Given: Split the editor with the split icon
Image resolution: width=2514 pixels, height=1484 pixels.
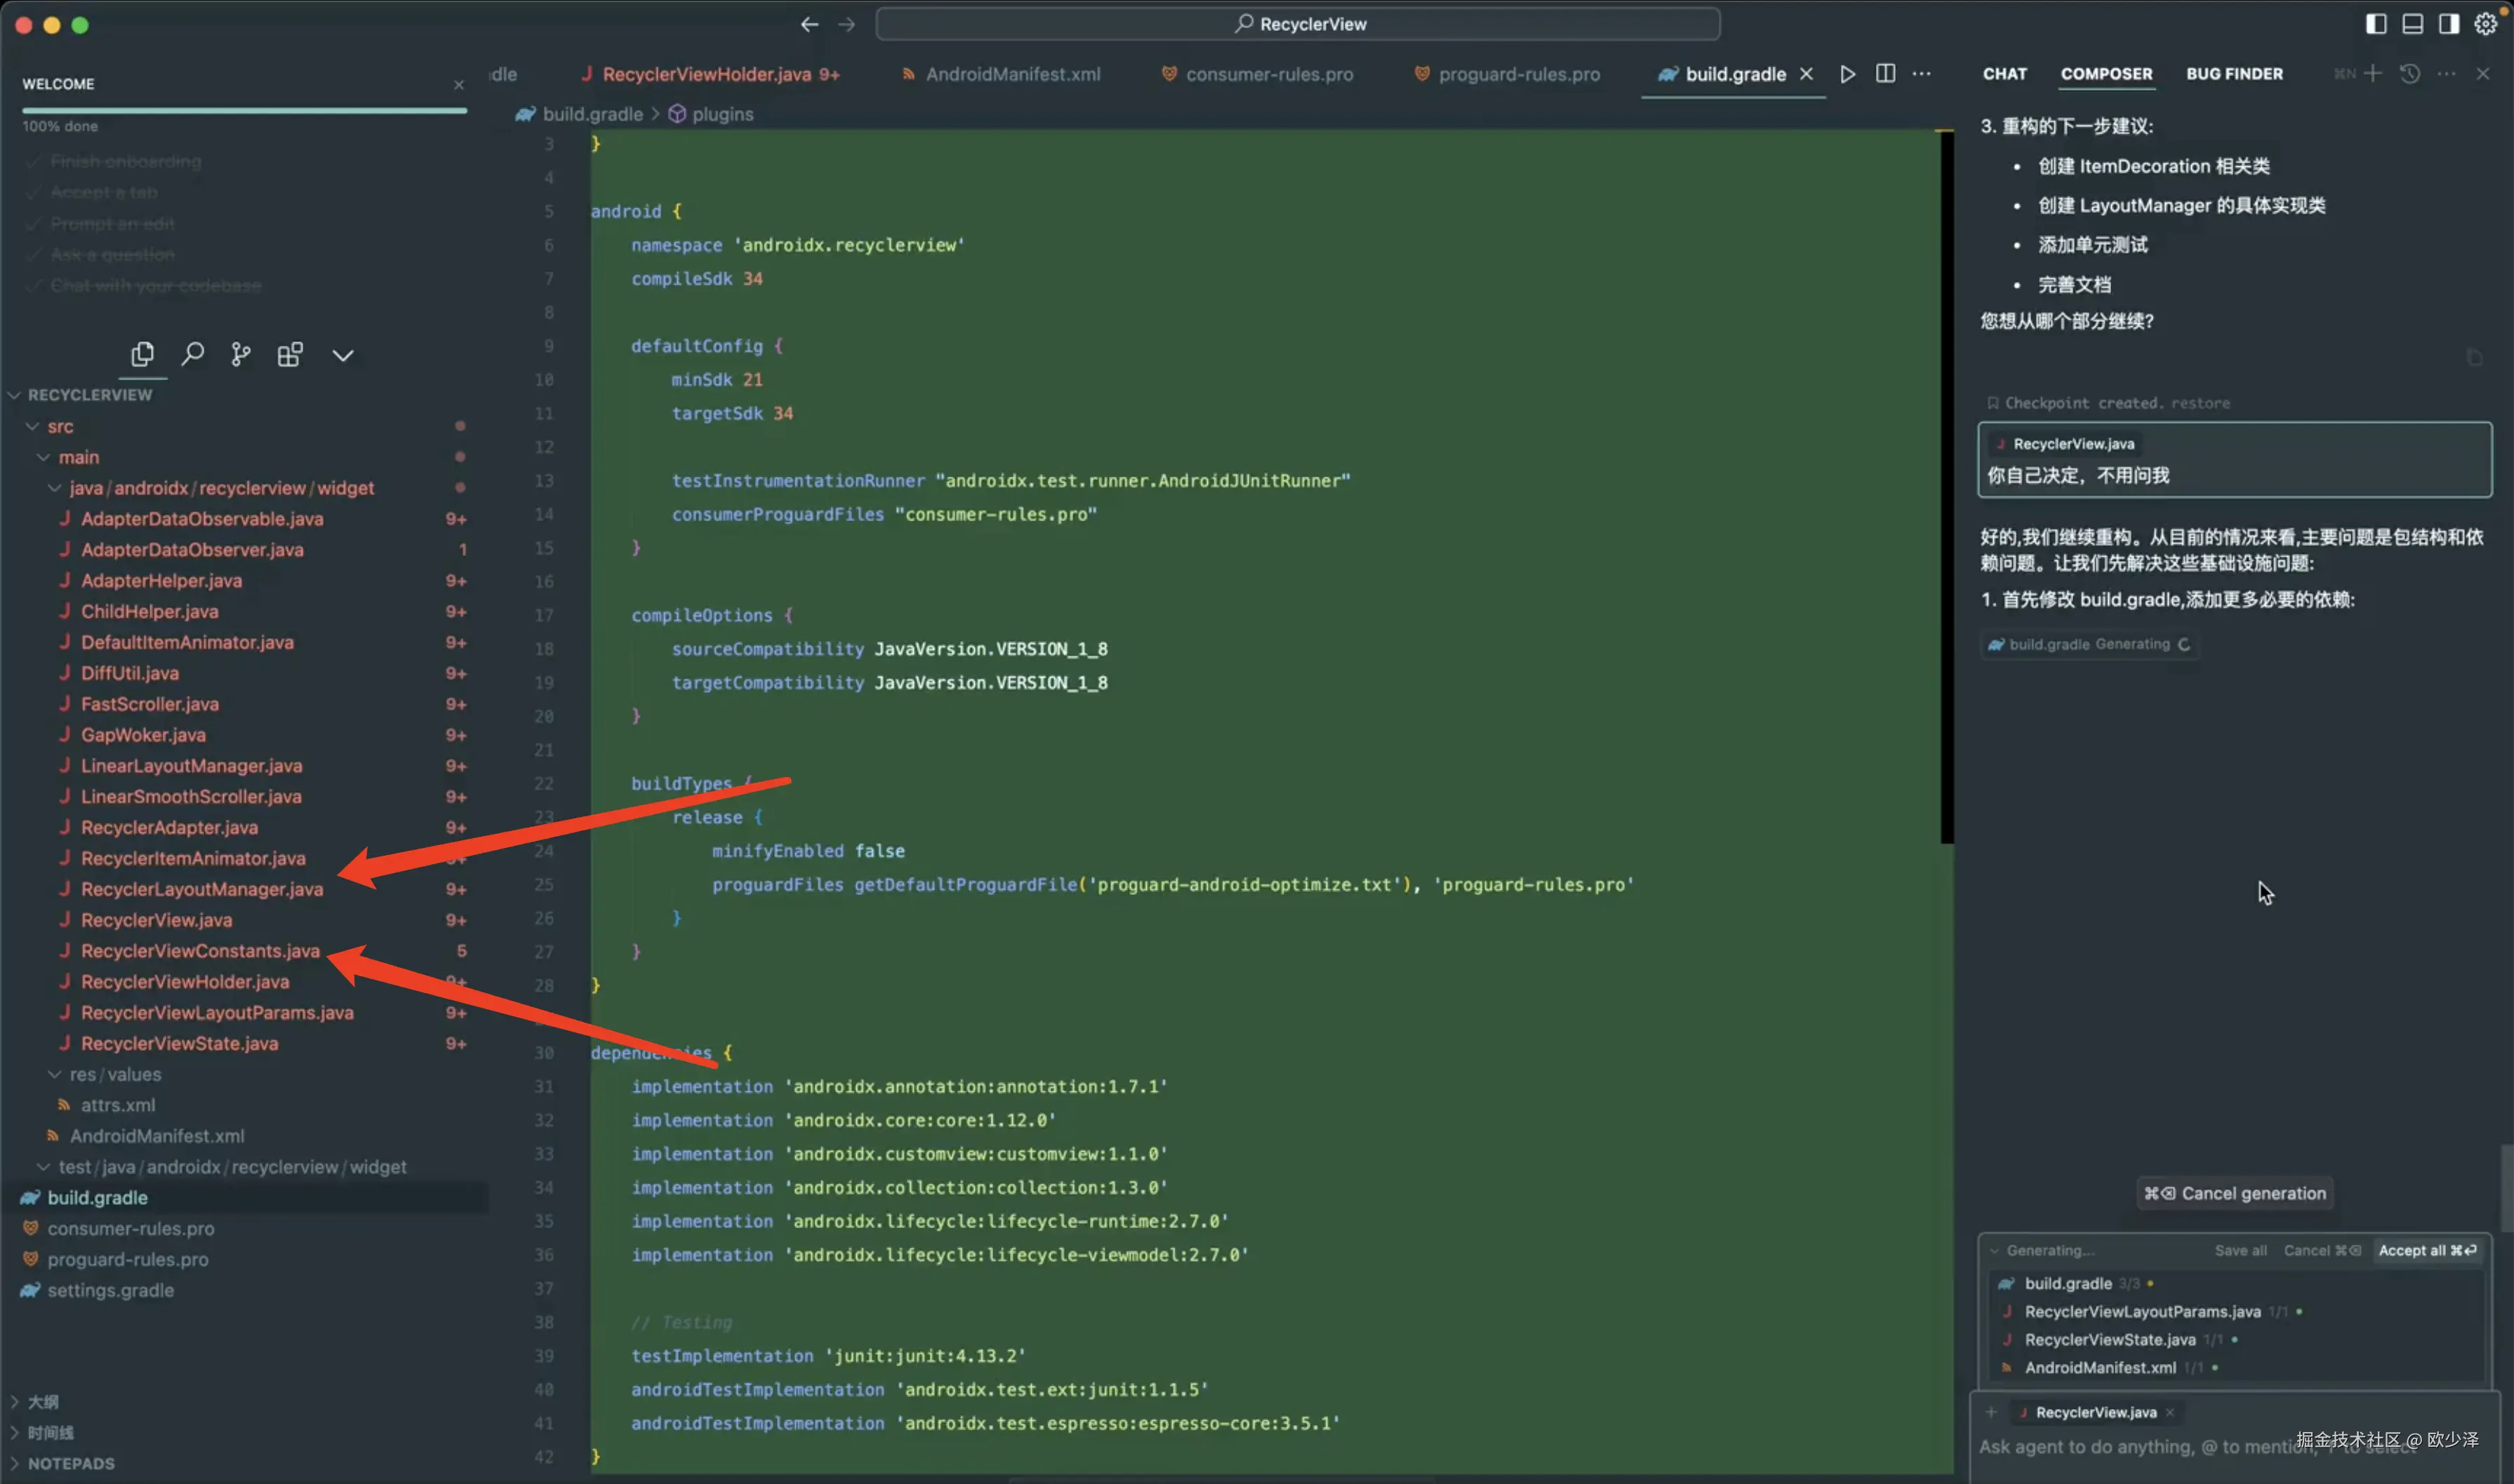Looking at the screenshot, I should click(1885, 74).
